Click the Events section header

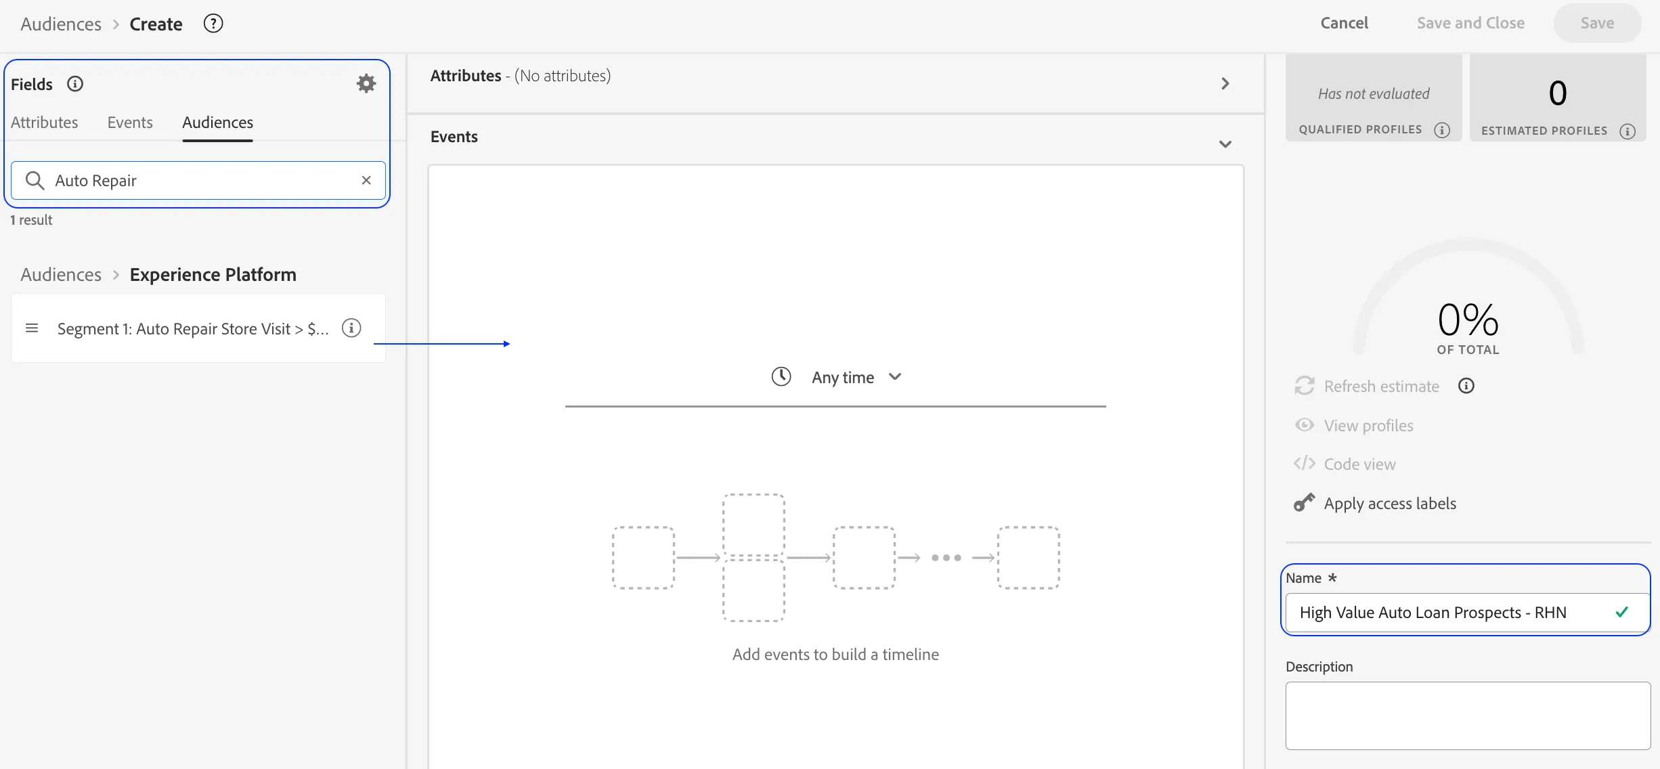(x=454, y=137)
